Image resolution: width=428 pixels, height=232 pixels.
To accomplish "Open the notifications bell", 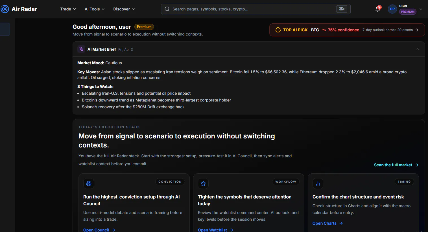I will click(378, 9).
